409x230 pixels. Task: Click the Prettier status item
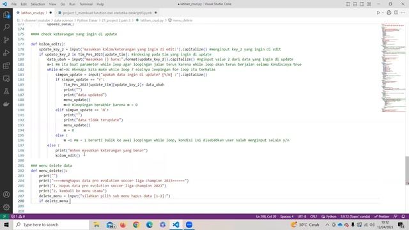click(382, 217)
